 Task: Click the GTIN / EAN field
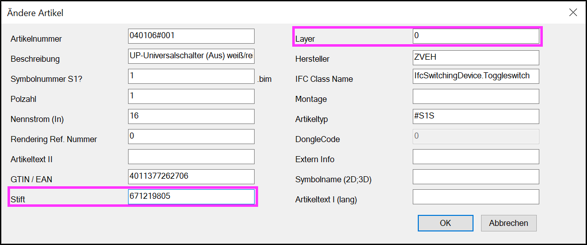point(191,177)
